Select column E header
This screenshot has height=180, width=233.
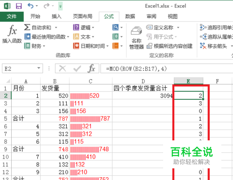tap(188, 81)
